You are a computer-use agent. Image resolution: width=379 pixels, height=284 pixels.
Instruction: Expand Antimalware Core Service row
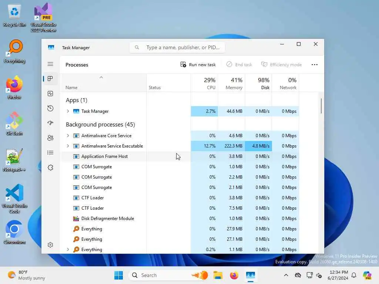tap(68, 136)
